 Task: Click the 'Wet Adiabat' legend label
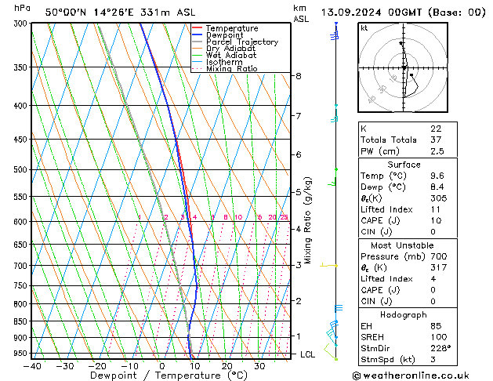231,55
